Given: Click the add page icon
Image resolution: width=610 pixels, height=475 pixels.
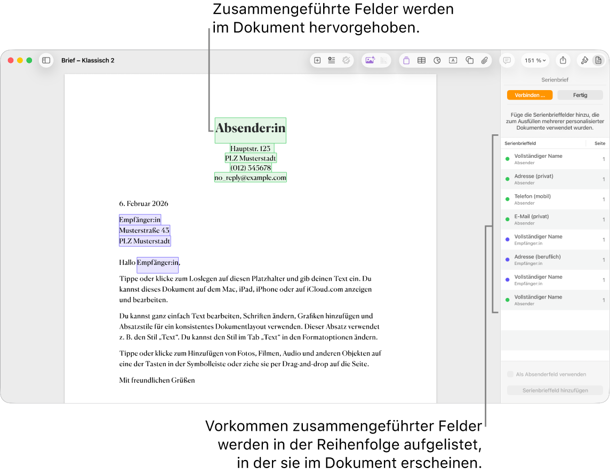Looking at the screenshot, I should click(x=317, y=60).
